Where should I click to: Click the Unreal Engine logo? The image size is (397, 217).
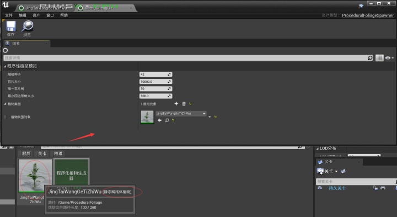(x=6, y=5)
